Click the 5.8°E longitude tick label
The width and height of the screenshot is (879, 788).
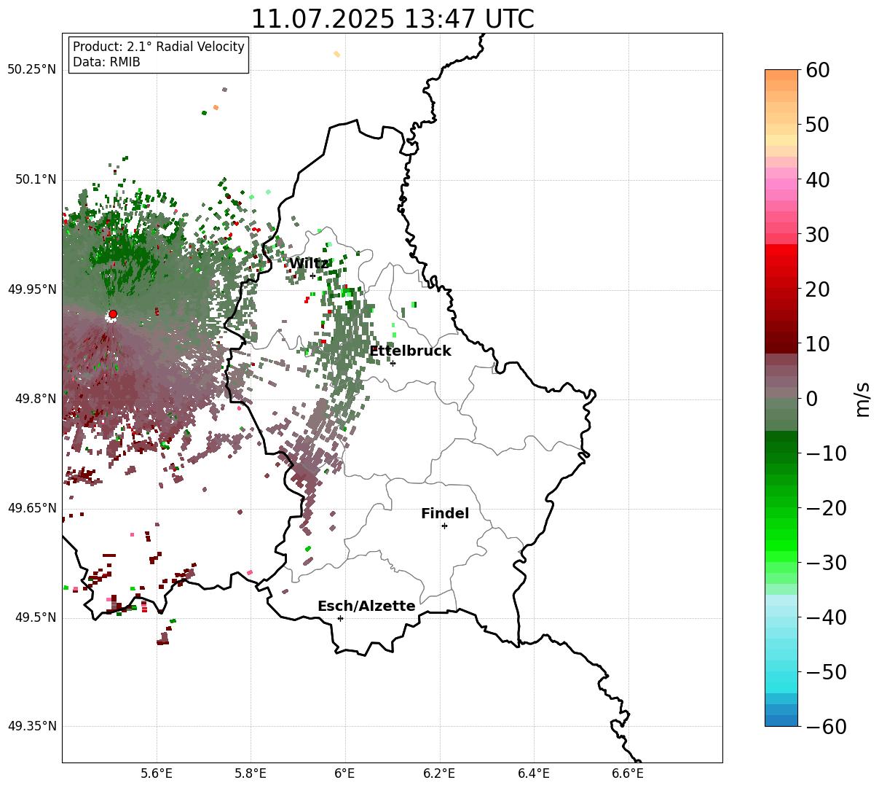[x=251, y=773]
